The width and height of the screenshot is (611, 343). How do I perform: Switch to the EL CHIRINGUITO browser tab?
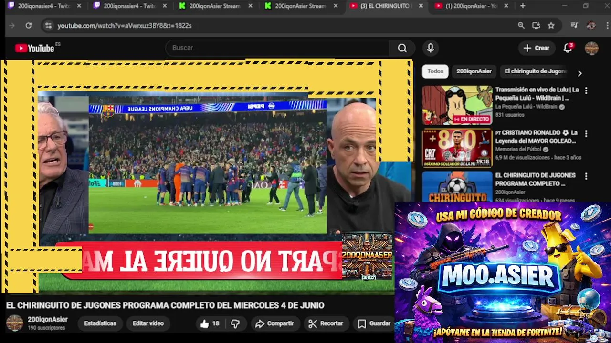tap(386, 6)
